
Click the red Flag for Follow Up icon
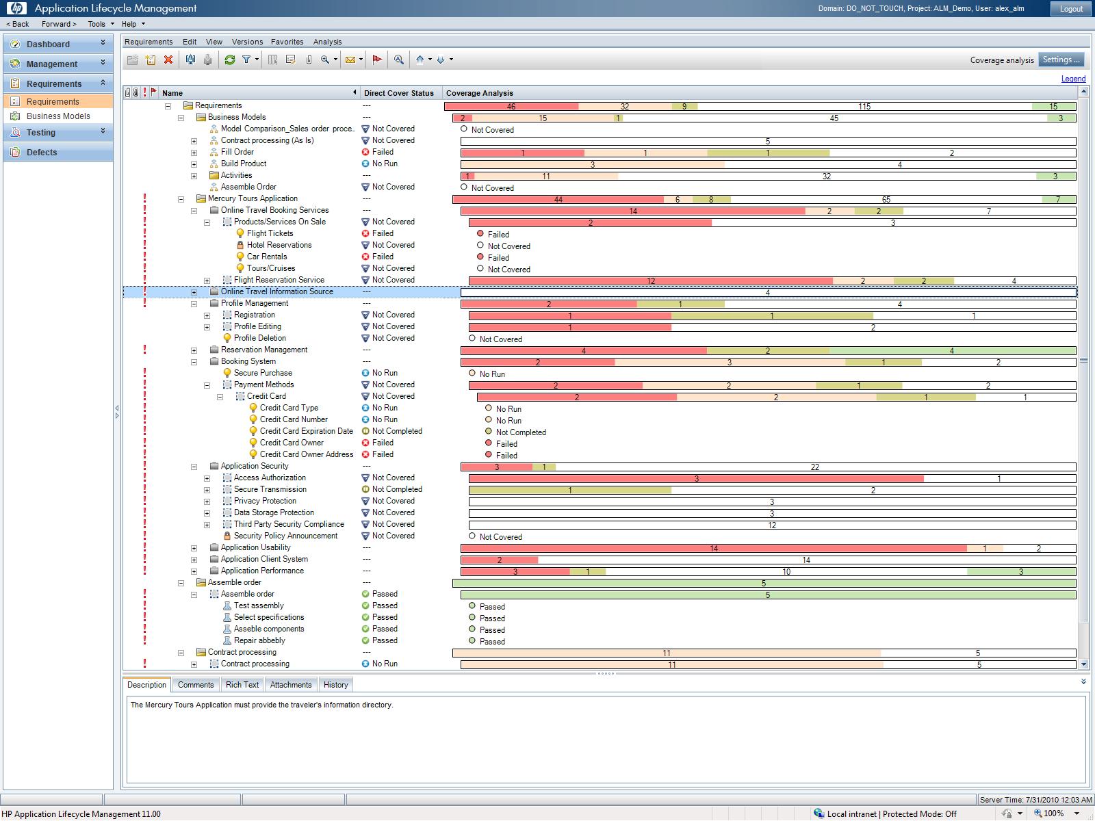click(x=377, y=60)
